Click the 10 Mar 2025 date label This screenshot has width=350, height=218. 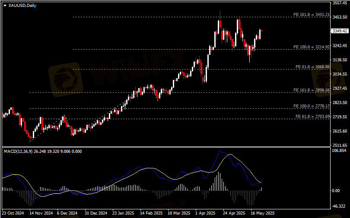(179, 213)
